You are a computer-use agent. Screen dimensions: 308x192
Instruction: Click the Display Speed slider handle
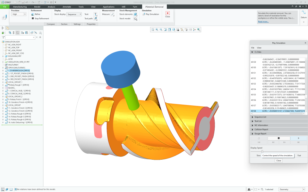pyautogui.click(x=262, y=152)
